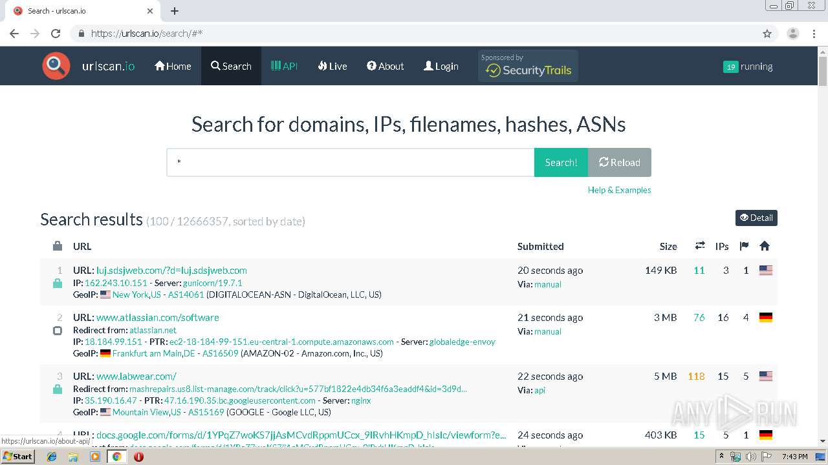
Task: Bookmark page with star icon
Action: pyautogui.click(x=767, y=34)
